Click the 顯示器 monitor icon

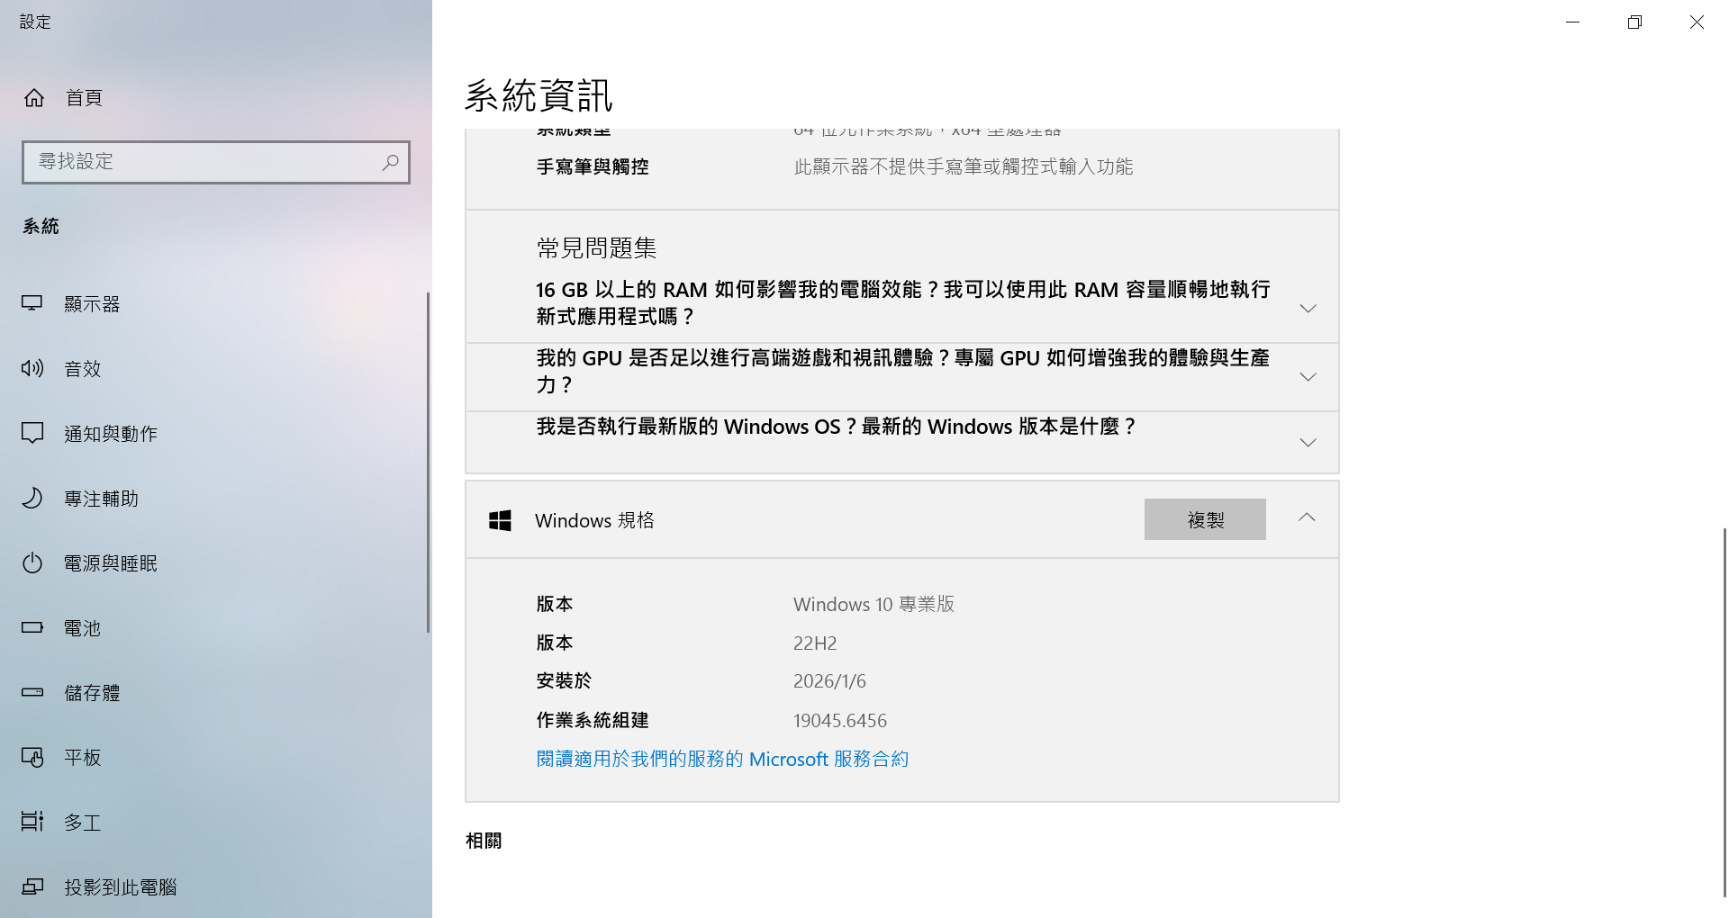[x=32, y=303]
